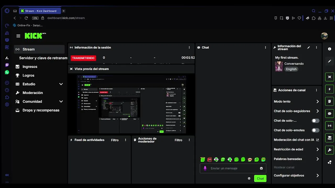Click the pencil edit icon in right widget bar

click(330, 61)
